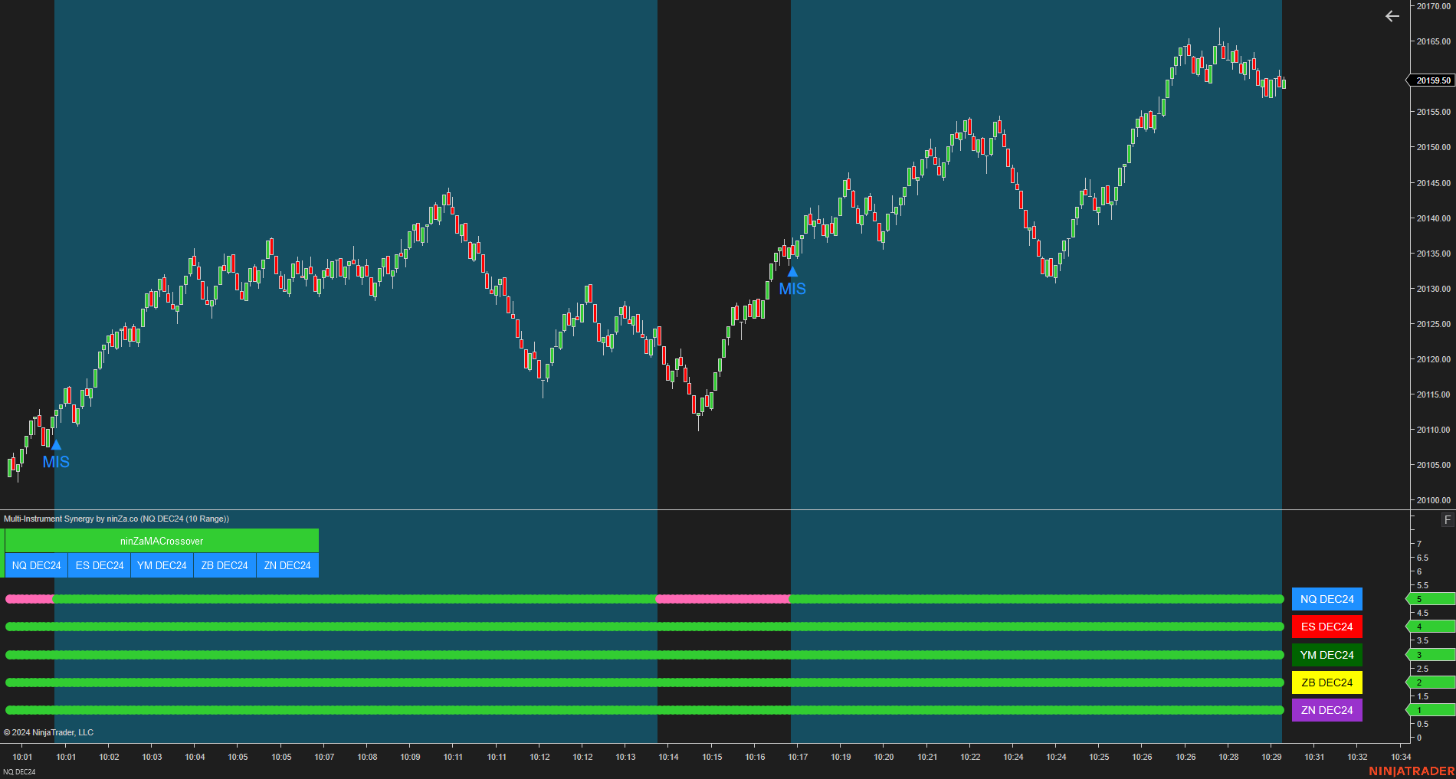Switch to the NQ DEC24 tab in the panel

(35, 565)
